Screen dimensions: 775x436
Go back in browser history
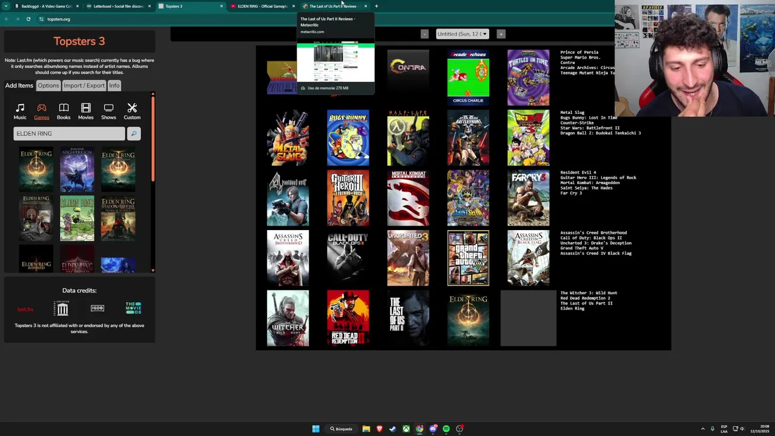pyautogui.click(x=7, y=19)
